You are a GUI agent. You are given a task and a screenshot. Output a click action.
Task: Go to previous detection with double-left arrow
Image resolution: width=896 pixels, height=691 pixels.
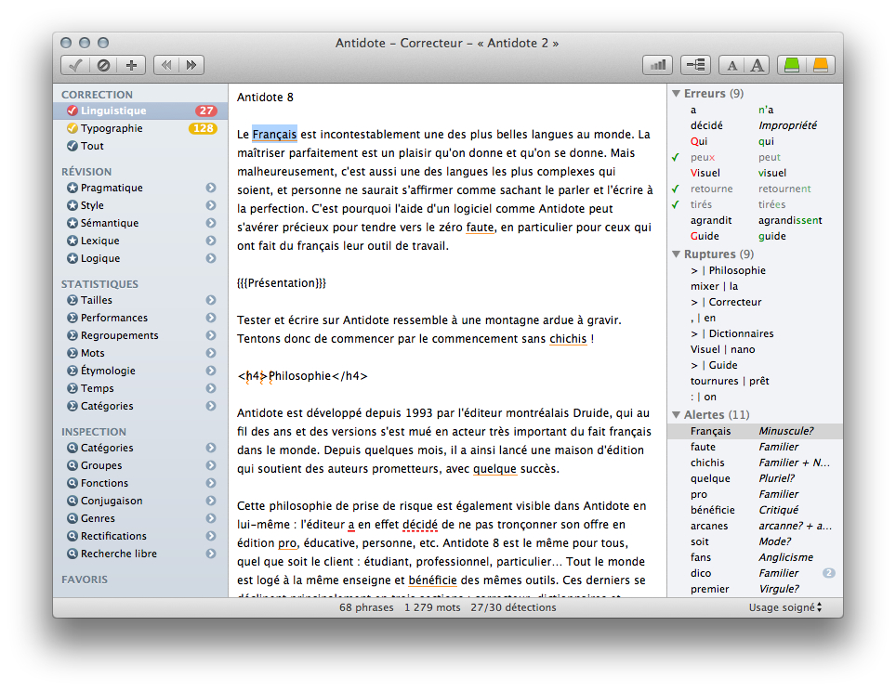[166, 65]
